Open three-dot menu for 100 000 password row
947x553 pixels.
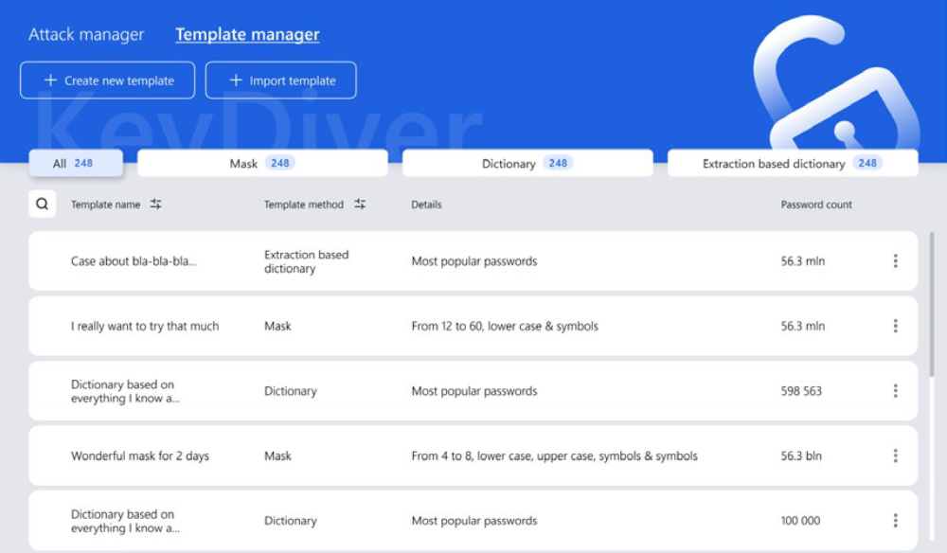(895, 521)
